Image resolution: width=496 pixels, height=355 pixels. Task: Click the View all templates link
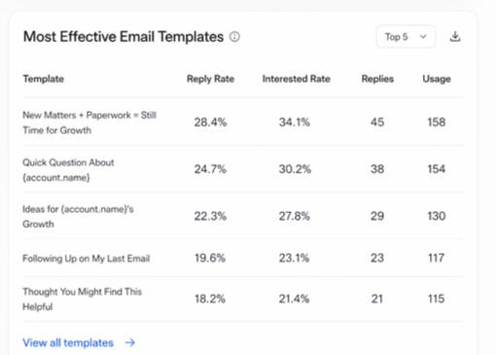68,342
